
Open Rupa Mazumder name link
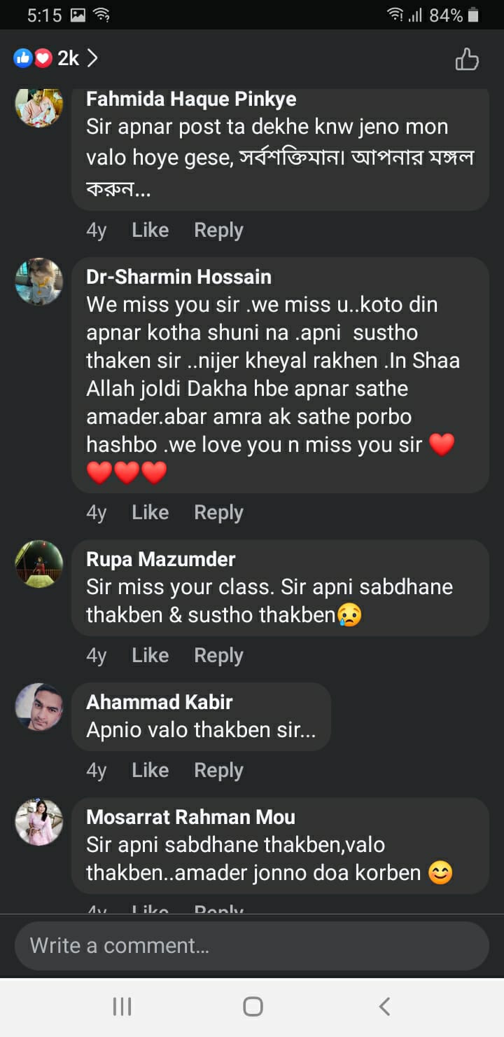[160, 559]
